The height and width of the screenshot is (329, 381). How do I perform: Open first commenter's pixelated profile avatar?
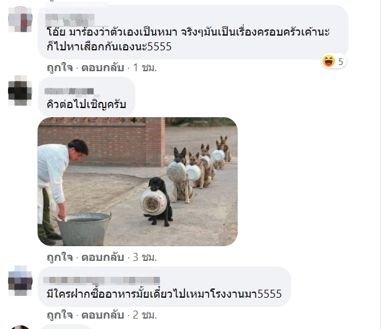coord(20,20)
